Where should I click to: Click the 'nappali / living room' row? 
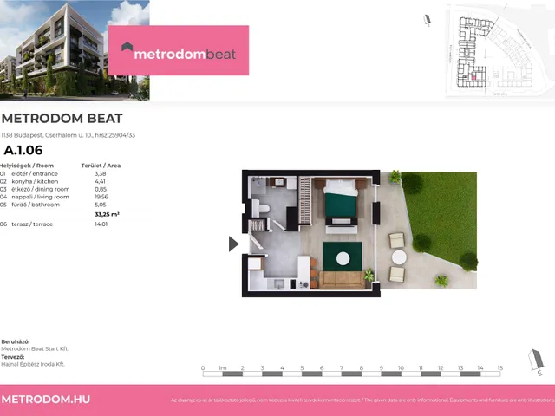click(54, 197)
